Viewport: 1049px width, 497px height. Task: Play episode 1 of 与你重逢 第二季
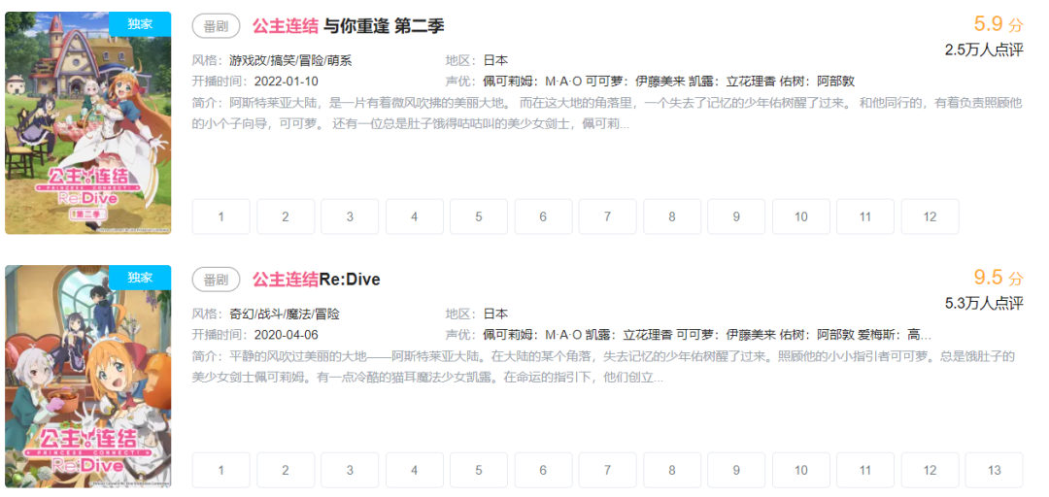pos(220,216)
